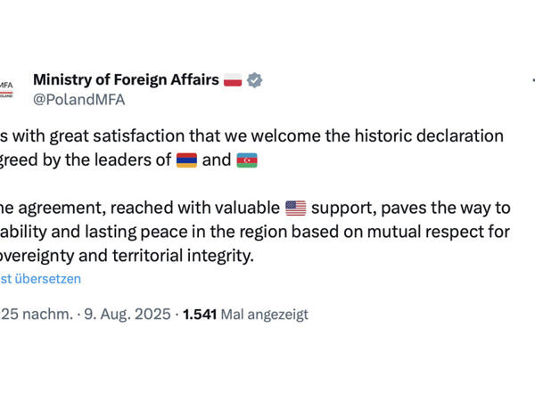Viewport: 535px width, 401px height.
Task: Click the '25 nachm.' post time
Action: [x=37, y=314]
